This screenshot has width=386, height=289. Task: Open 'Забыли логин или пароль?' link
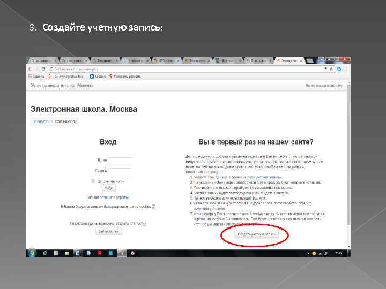108,197
